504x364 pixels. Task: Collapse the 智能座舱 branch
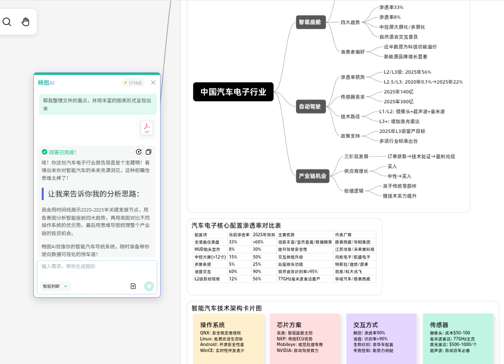pos(310,22)
